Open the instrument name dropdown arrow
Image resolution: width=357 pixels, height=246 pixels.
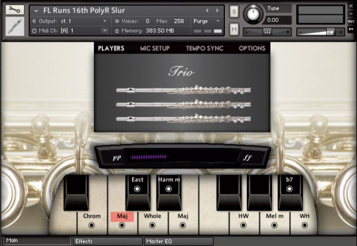(36, 10)
